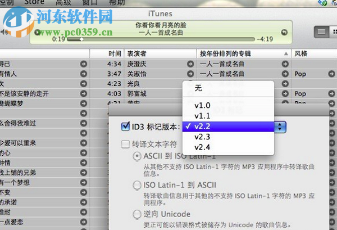
Task: Click the remaining time -4:19 display
Action: click(265, 39)
